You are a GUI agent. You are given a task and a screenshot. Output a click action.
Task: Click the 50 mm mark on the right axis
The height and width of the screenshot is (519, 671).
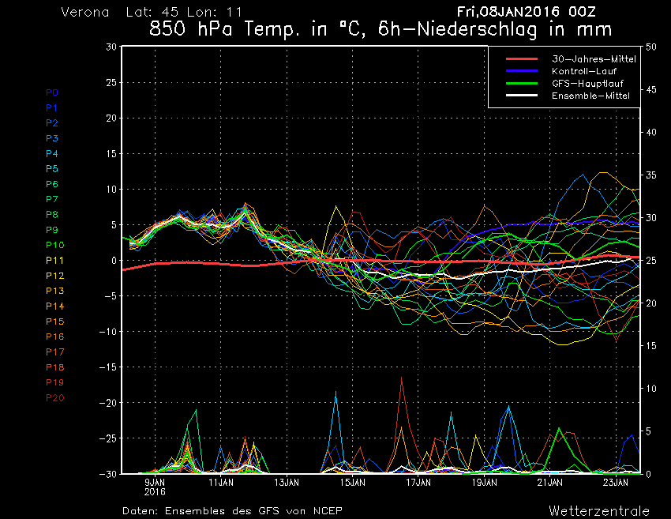coord(651,47)
